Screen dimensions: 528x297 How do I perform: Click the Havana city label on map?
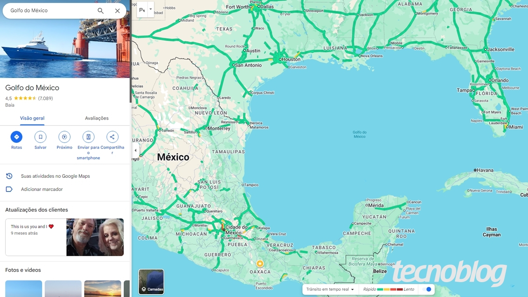point(485,170)
